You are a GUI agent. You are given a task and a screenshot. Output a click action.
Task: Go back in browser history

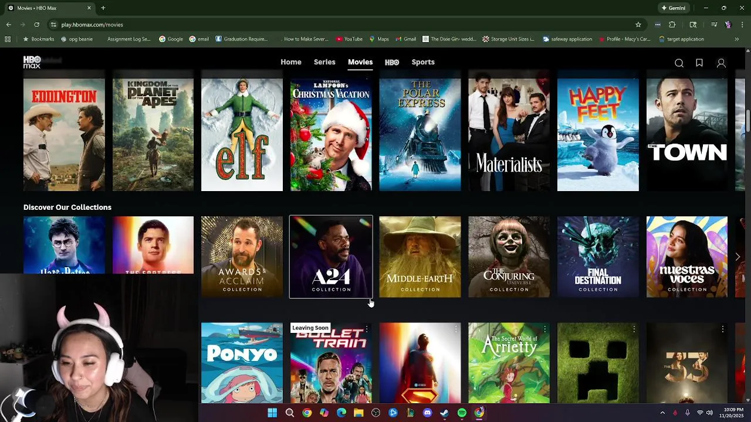[x=8, y=25]
